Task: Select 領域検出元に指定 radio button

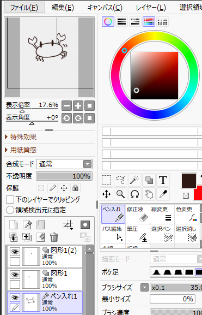Action: [10, 210]
